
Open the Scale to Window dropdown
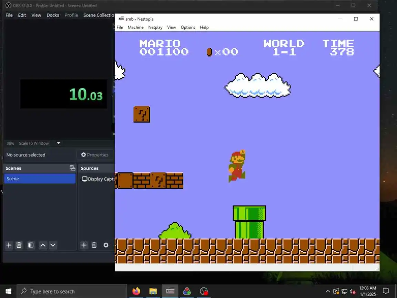59,143
